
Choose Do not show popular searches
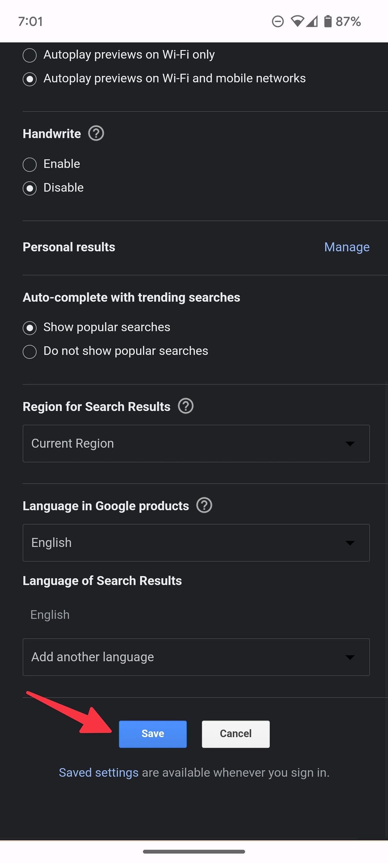30,352
